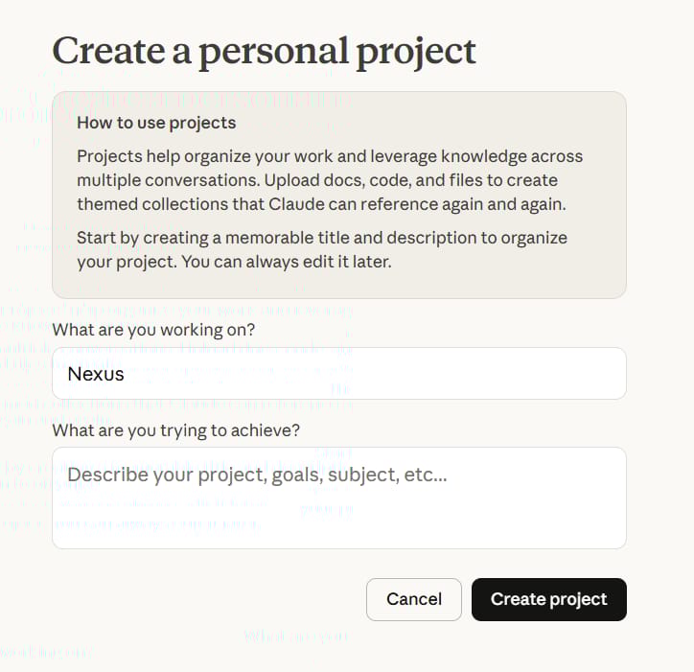694x672 pixels.
Task: Click the Create project button
Action: (x=549, y=599)
